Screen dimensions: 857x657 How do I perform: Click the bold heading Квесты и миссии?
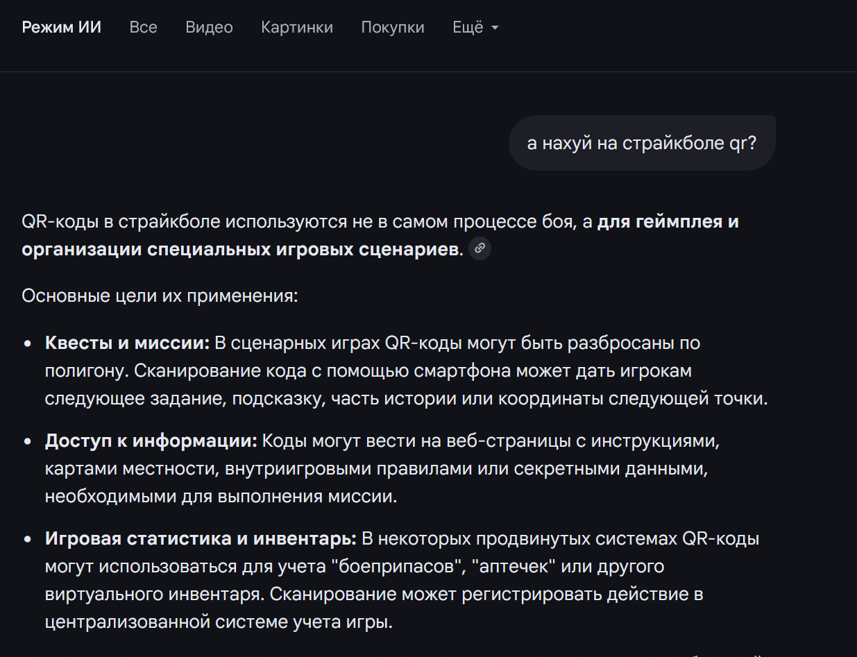coord(127,343)
